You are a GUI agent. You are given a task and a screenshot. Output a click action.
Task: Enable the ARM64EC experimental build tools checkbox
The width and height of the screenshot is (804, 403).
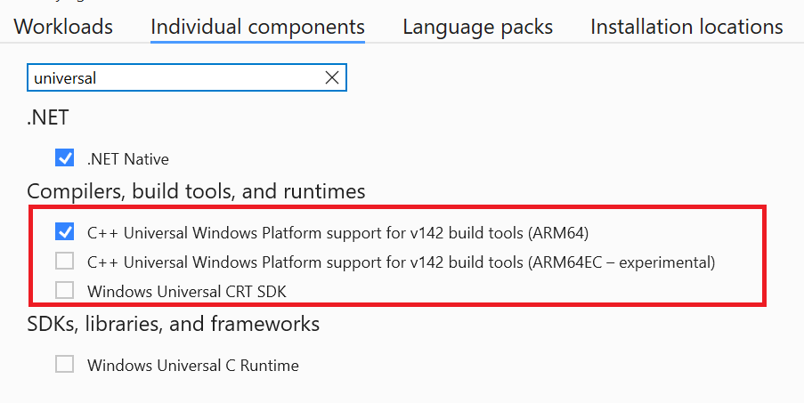coord(65,262)
